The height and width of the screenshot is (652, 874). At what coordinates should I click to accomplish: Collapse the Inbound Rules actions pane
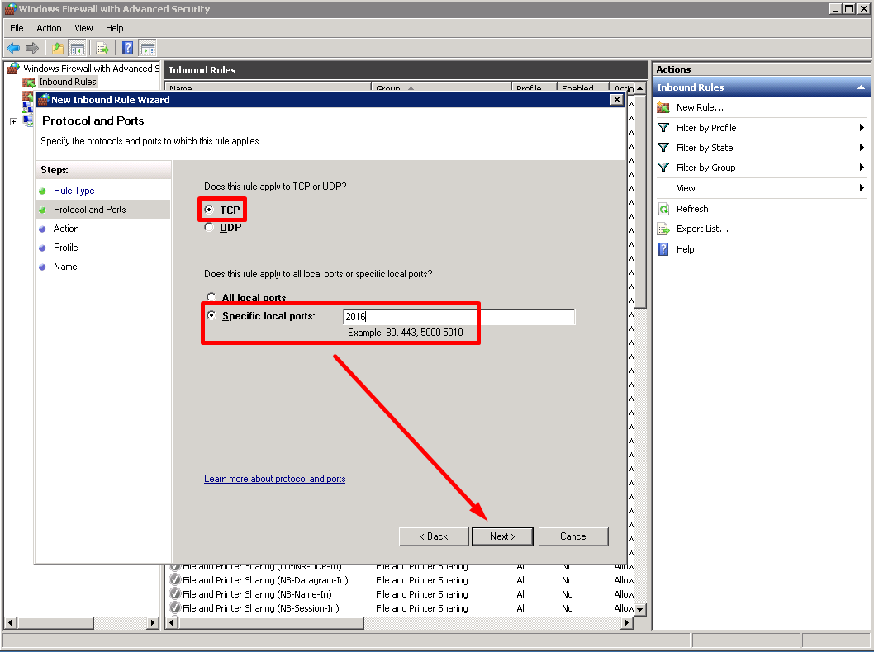(x=861, y=87)
